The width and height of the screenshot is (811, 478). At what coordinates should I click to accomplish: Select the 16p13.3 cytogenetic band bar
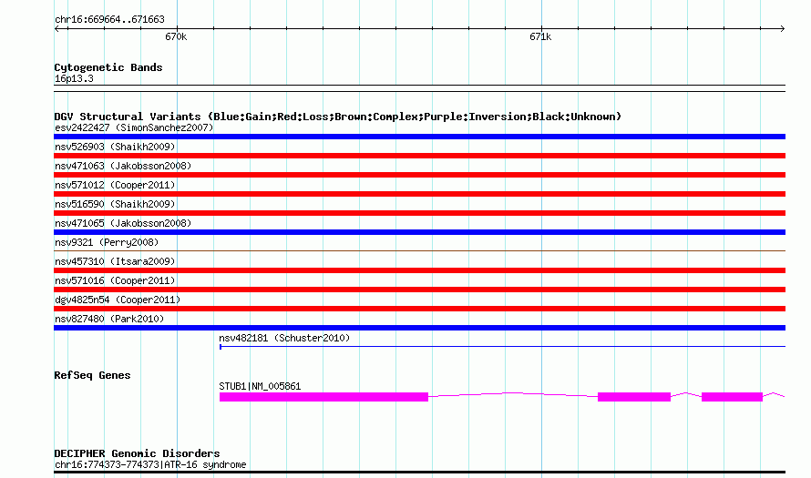pyautogui.click(x=419, y=88)
